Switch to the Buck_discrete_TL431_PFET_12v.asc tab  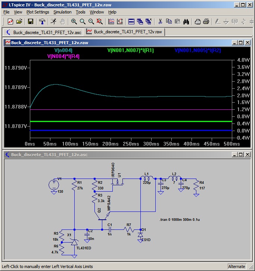click(x=43, y=32)
